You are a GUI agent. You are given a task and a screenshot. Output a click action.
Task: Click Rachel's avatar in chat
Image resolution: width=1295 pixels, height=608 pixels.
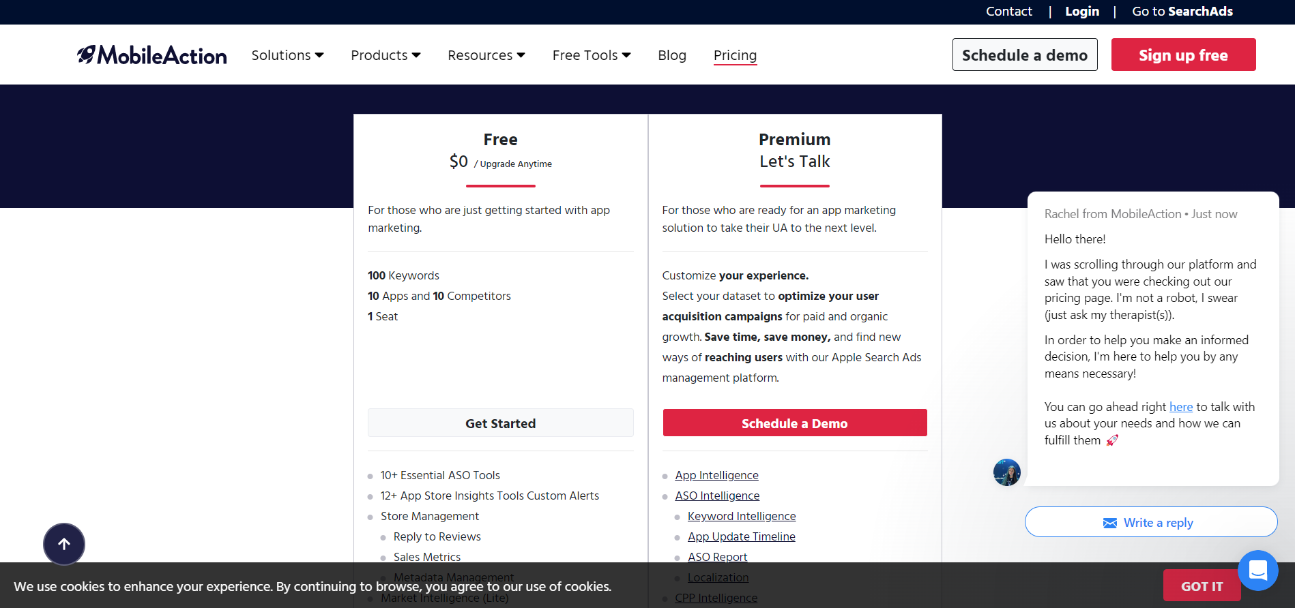(1006, 472)
